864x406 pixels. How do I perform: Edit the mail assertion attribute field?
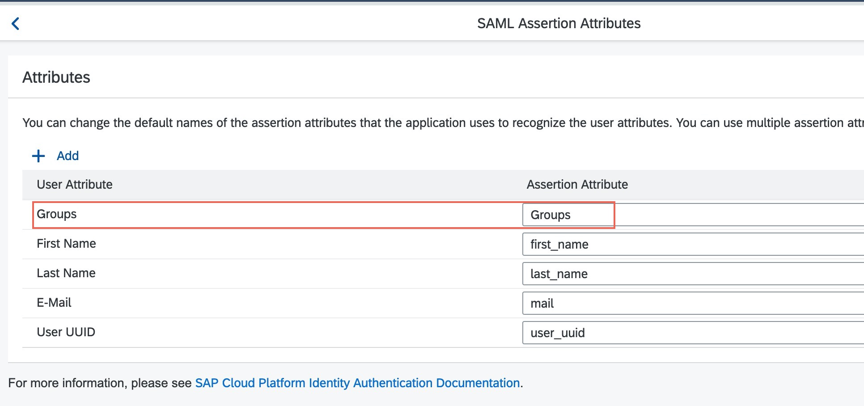(x=692, y=304)
